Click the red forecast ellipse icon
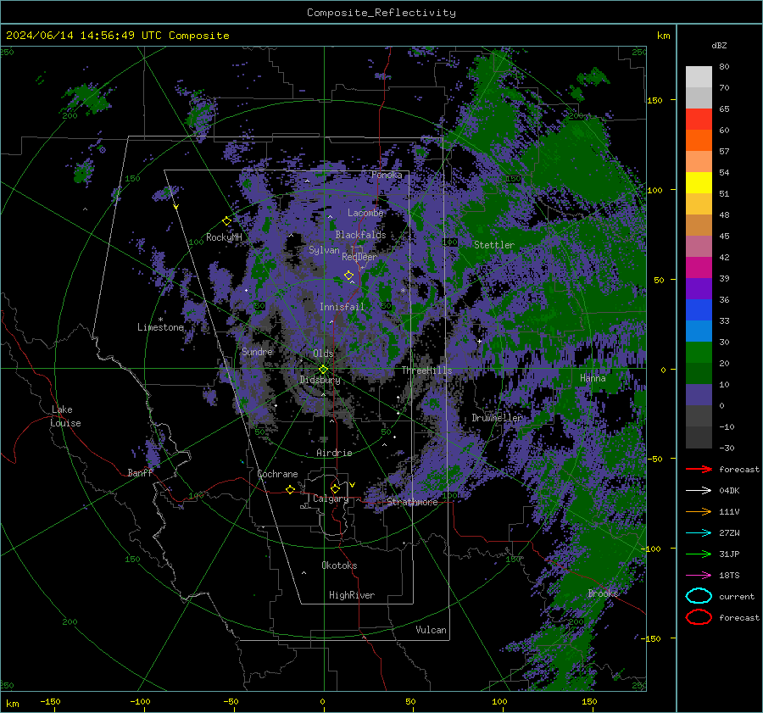This screenshot has width=763, height=713. click(699, 617)
